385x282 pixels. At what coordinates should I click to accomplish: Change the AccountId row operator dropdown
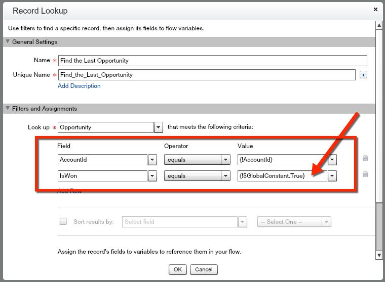pos(198,160)
